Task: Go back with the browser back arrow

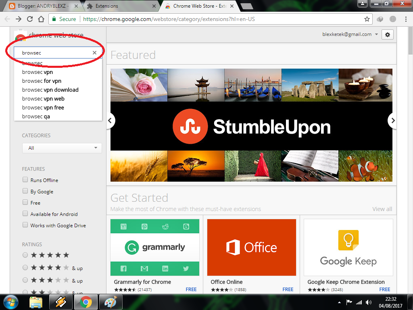Action: (7, 19)
